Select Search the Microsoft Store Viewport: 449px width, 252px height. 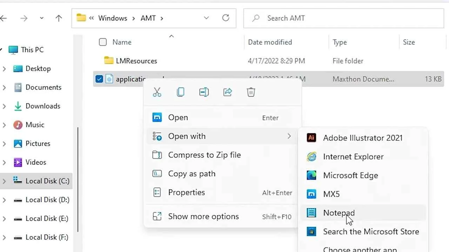pyautogui.click(x=363, y=232)
